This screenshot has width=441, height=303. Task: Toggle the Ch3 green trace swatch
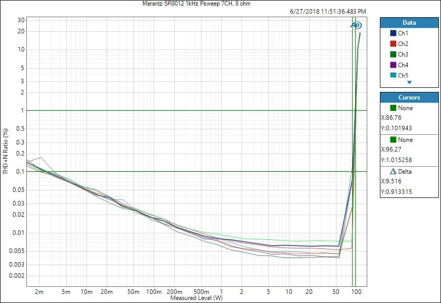point(393,54)
